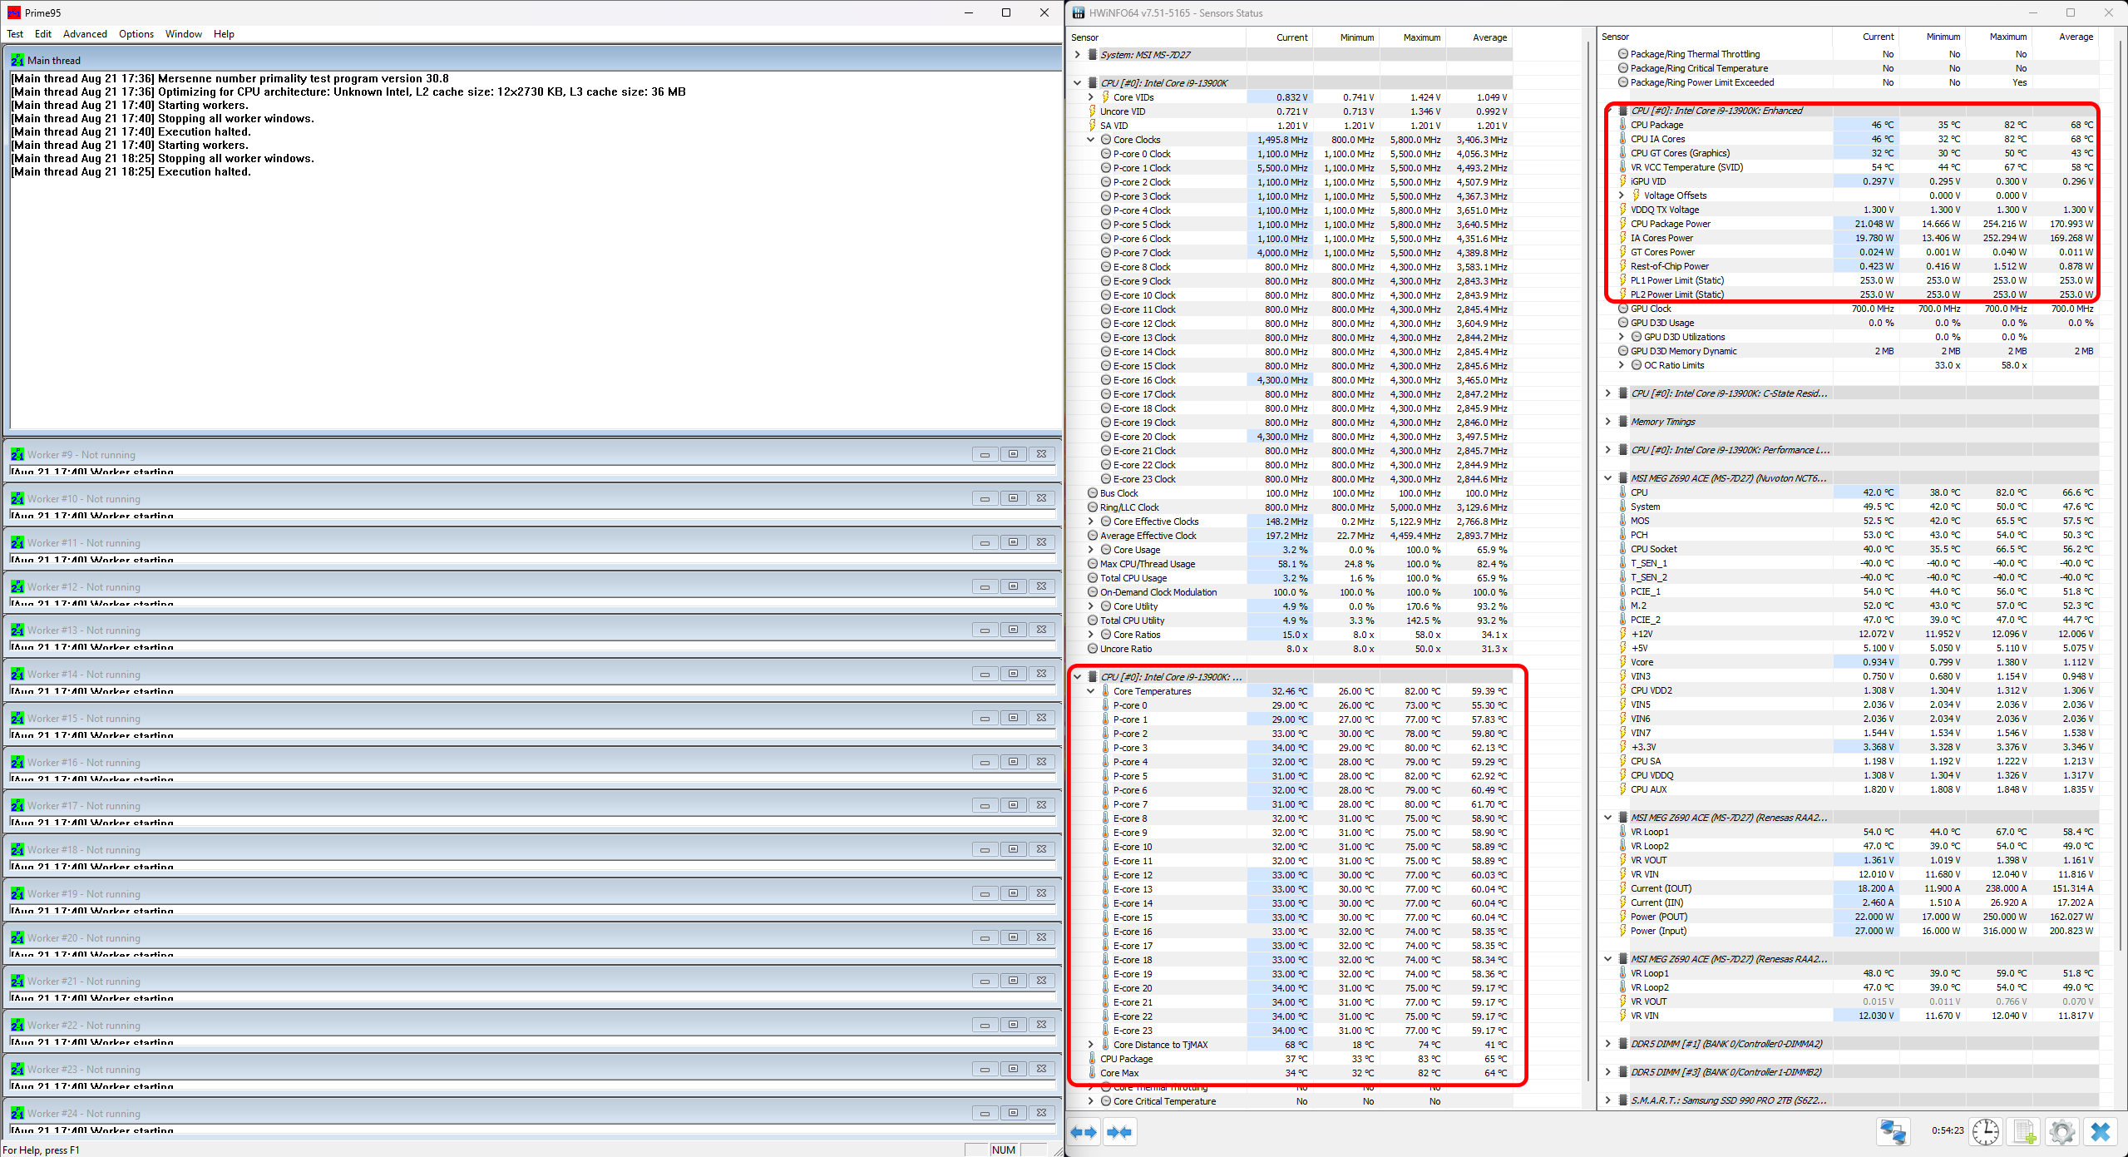Open the Test menu

pyautogui.click(x=15, y=34)
